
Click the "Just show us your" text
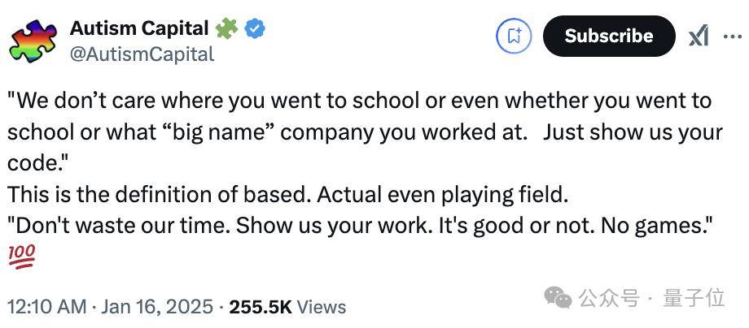pyautogui.click(x=633, y=132)
